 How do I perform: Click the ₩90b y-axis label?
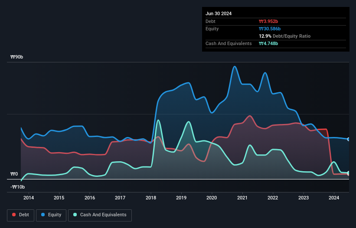[17, 57]
